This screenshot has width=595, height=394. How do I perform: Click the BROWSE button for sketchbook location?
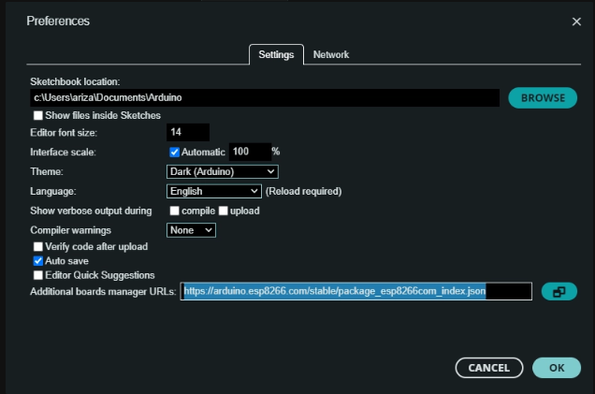point(543,98)
